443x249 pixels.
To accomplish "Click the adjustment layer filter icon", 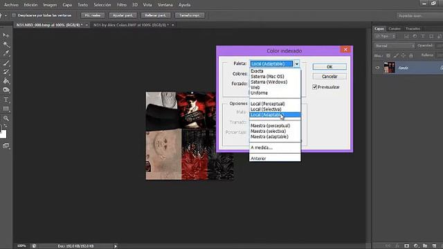I will point(415,36).
